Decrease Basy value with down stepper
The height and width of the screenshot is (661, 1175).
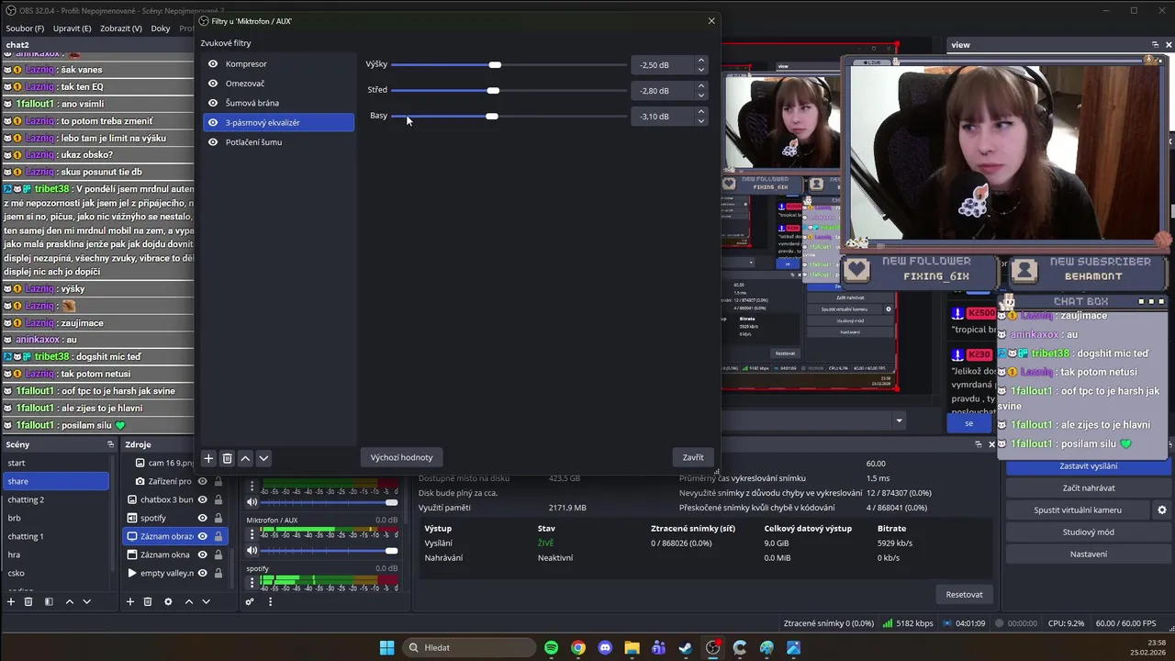click(x=701, y=120)
